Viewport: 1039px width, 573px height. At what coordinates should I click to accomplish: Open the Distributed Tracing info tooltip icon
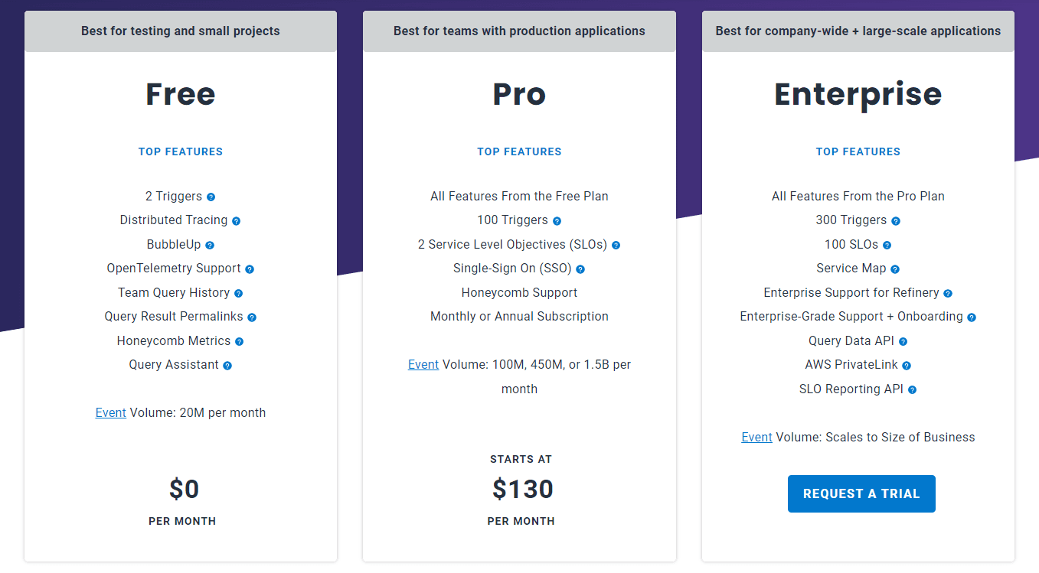236,221
